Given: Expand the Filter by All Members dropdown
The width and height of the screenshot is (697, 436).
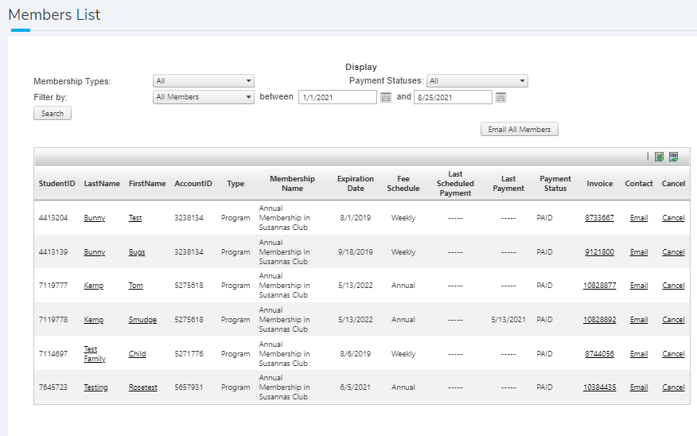Looking at the screenshot, I should (x=204, y=97).
